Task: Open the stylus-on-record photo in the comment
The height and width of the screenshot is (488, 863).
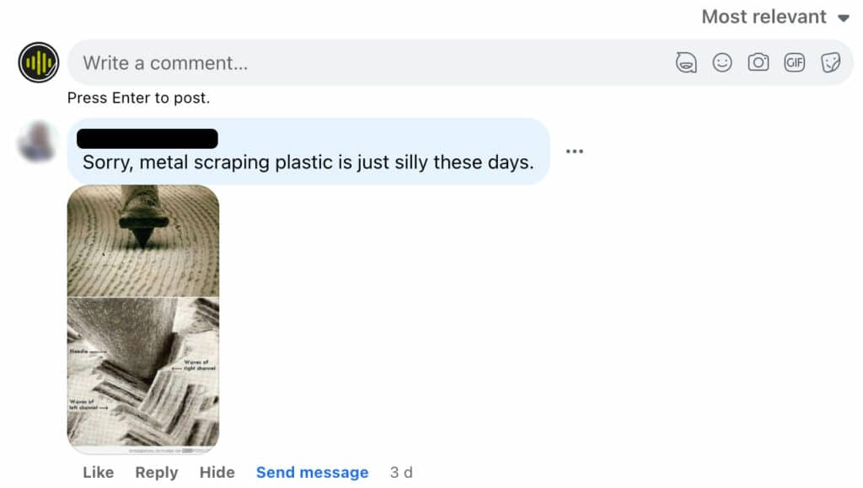Action: [143, 241]
